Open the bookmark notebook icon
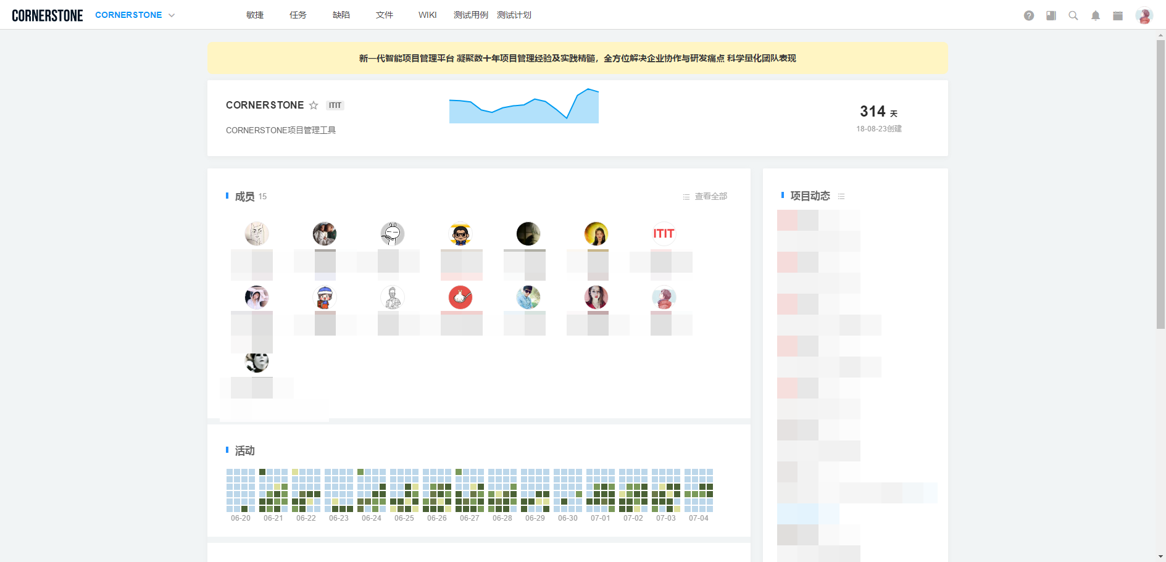The height and width of the screenshot is (562, 1166). (x=1051, y=15)
